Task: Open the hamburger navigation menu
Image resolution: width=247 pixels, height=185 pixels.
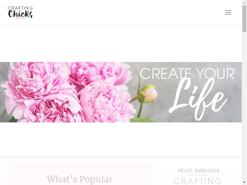Action: (x=228, y=12)
